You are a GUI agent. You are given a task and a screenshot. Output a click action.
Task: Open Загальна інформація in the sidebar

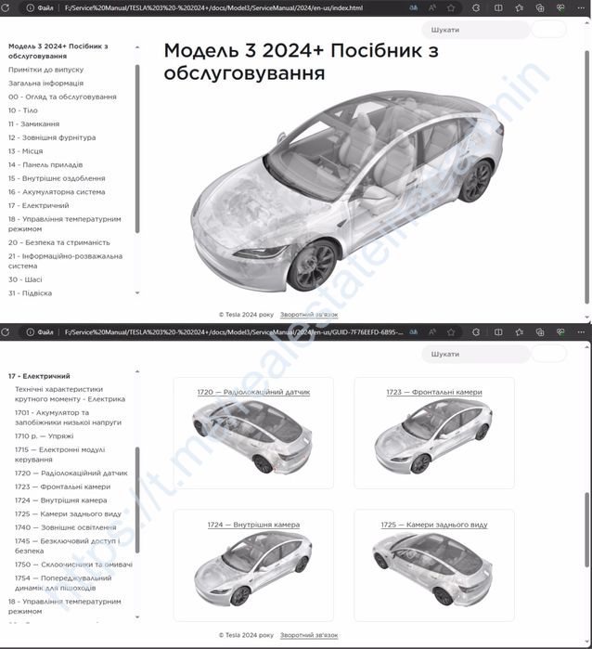coord(45,84)
